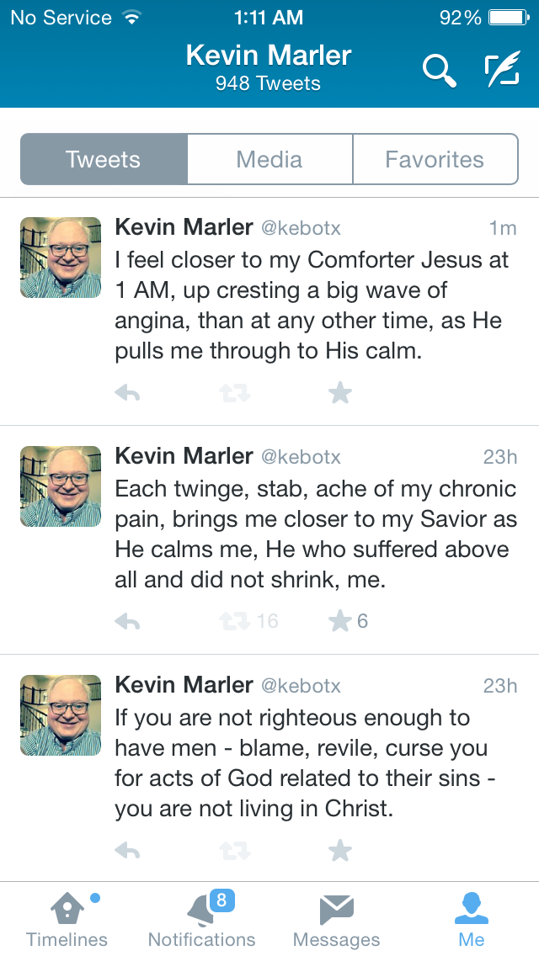
Task: Favorite the chronic pain tweet star
Action: [x=340, y=621]
